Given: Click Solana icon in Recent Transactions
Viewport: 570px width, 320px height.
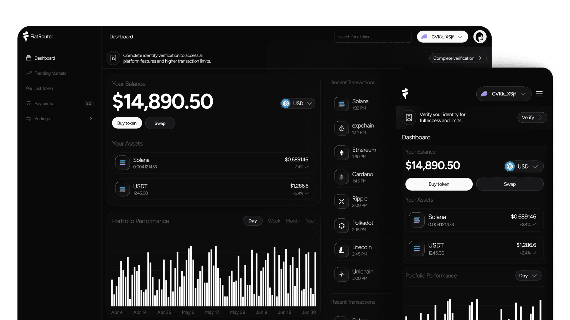Looking at the screenshot, I should pyautogui.click(x=342, y=104).
